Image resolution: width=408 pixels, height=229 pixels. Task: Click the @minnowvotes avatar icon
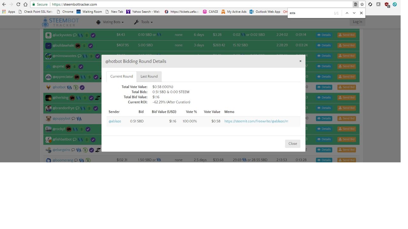[48, 56]
